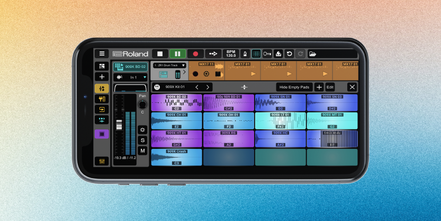Viewport: 441px width, 221px height.
Task: Solo the channel with S button
Action: point(142,140)
